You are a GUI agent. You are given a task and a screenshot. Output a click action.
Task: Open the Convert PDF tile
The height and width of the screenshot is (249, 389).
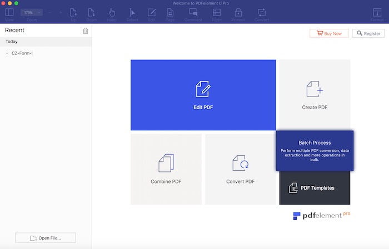[x=240, y=169]
